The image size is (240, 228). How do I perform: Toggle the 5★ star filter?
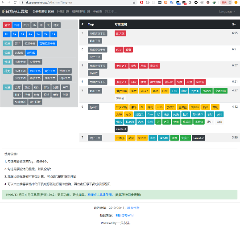click(x=23, y=34)
